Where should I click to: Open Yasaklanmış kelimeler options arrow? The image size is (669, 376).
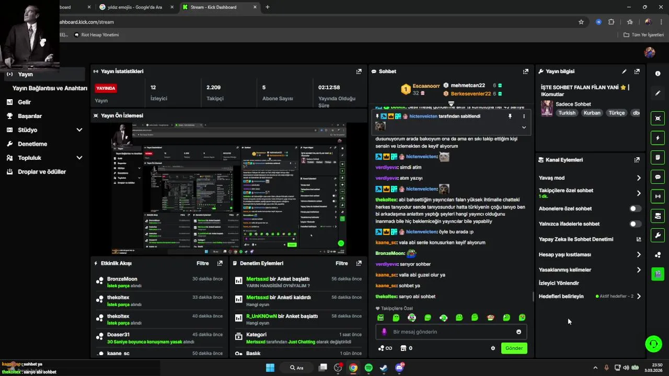(x=639, y=270)
